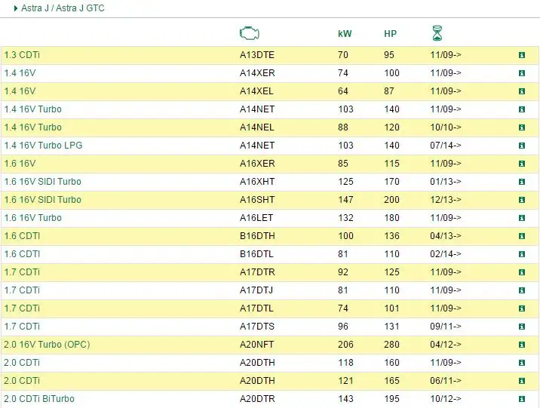Click the hourglass production date icon

coord(437,33)
